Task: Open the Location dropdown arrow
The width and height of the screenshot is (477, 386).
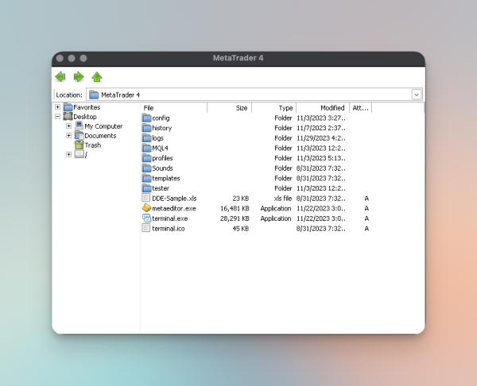Action: coord(417,95)
